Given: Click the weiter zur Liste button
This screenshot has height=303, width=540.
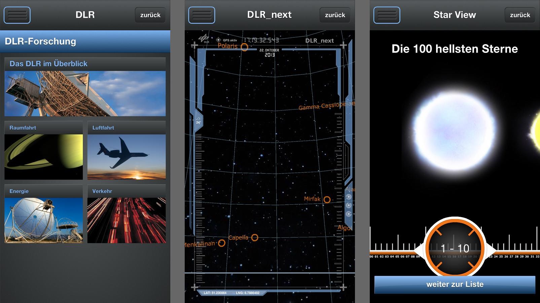Looking at the screenshot, I should 455,284.
